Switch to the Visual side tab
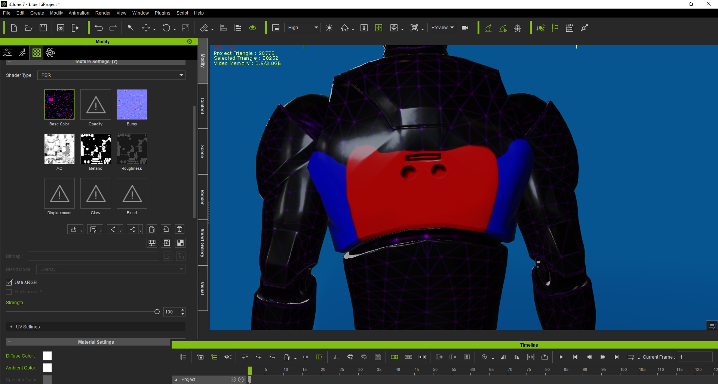The width and height of the screenshot is (718, 384). [x=203, y=288]
